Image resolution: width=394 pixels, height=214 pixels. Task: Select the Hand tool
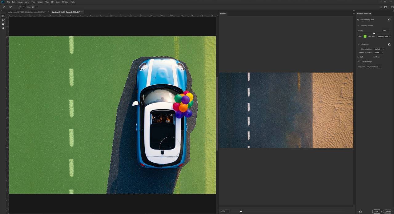[3, 24]
